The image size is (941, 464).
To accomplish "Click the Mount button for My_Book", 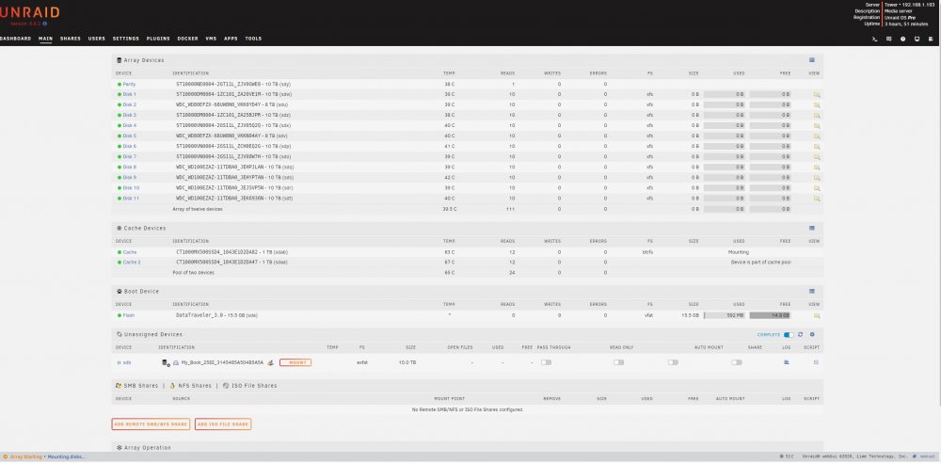I will 295,362.
